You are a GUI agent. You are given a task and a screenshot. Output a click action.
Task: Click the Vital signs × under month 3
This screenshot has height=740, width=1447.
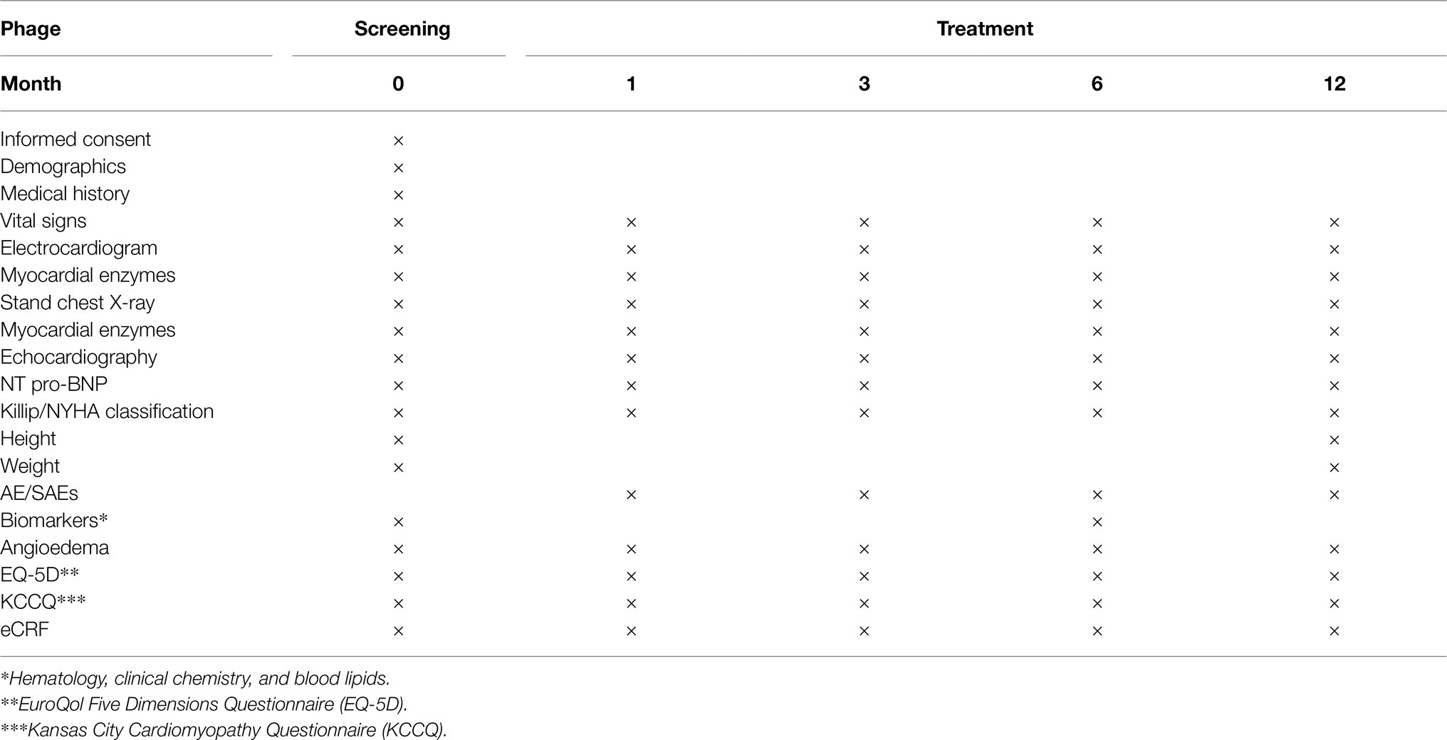tap(864, 222)
